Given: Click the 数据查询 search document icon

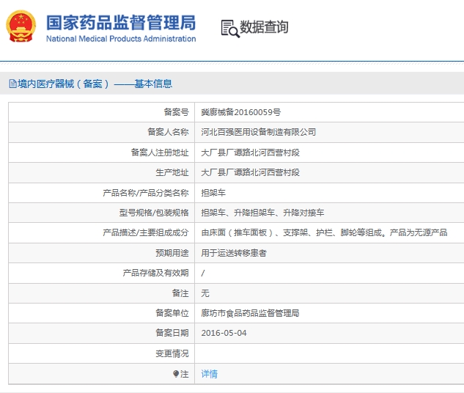Looking at the screenshot, I should pos(230,29).
